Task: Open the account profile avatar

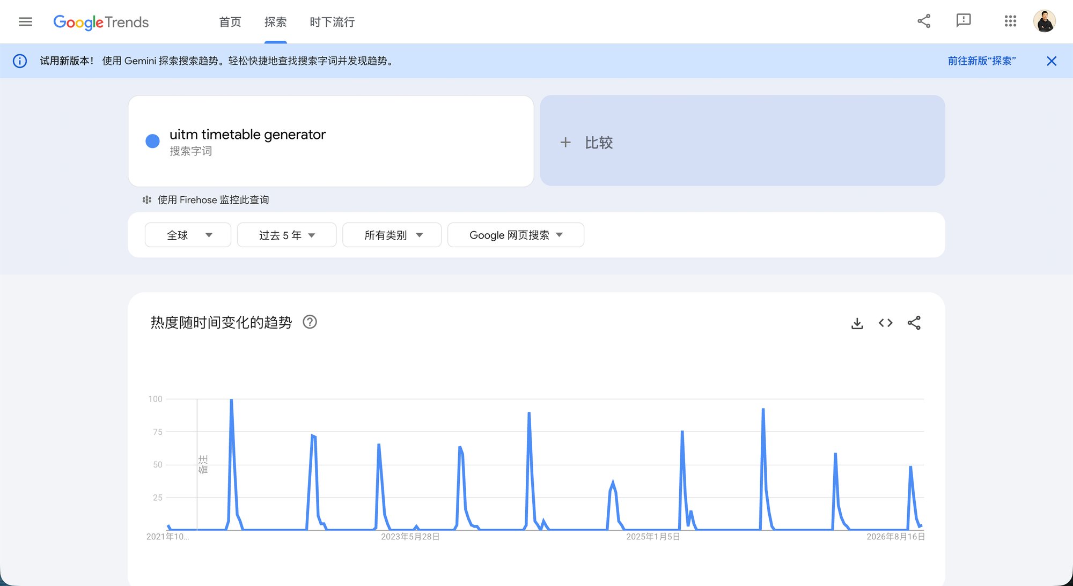Action: (1044, 21)
